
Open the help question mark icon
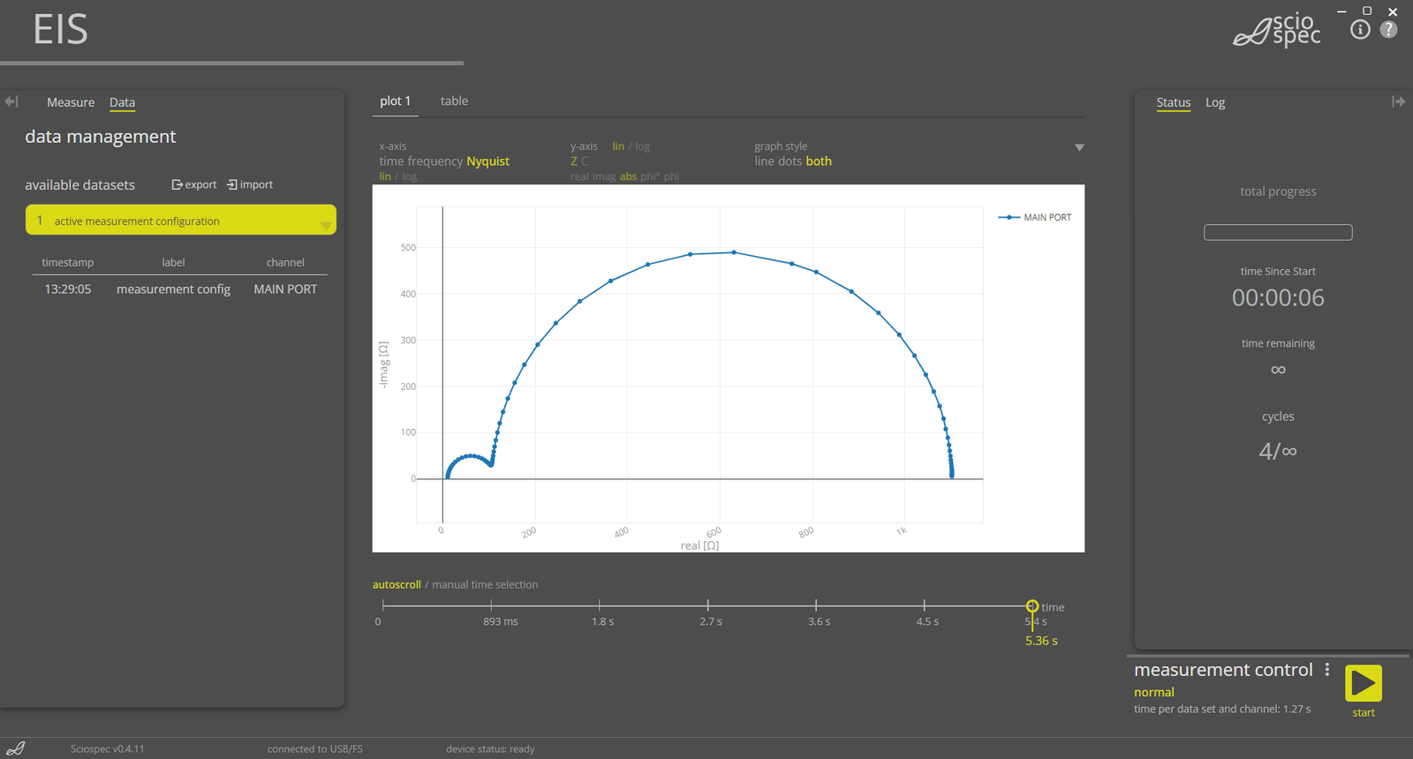click(1388, 30)
